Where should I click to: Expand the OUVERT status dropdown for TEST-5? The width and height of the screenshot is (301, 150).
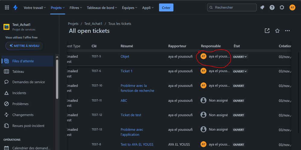[x=240, y=57]
